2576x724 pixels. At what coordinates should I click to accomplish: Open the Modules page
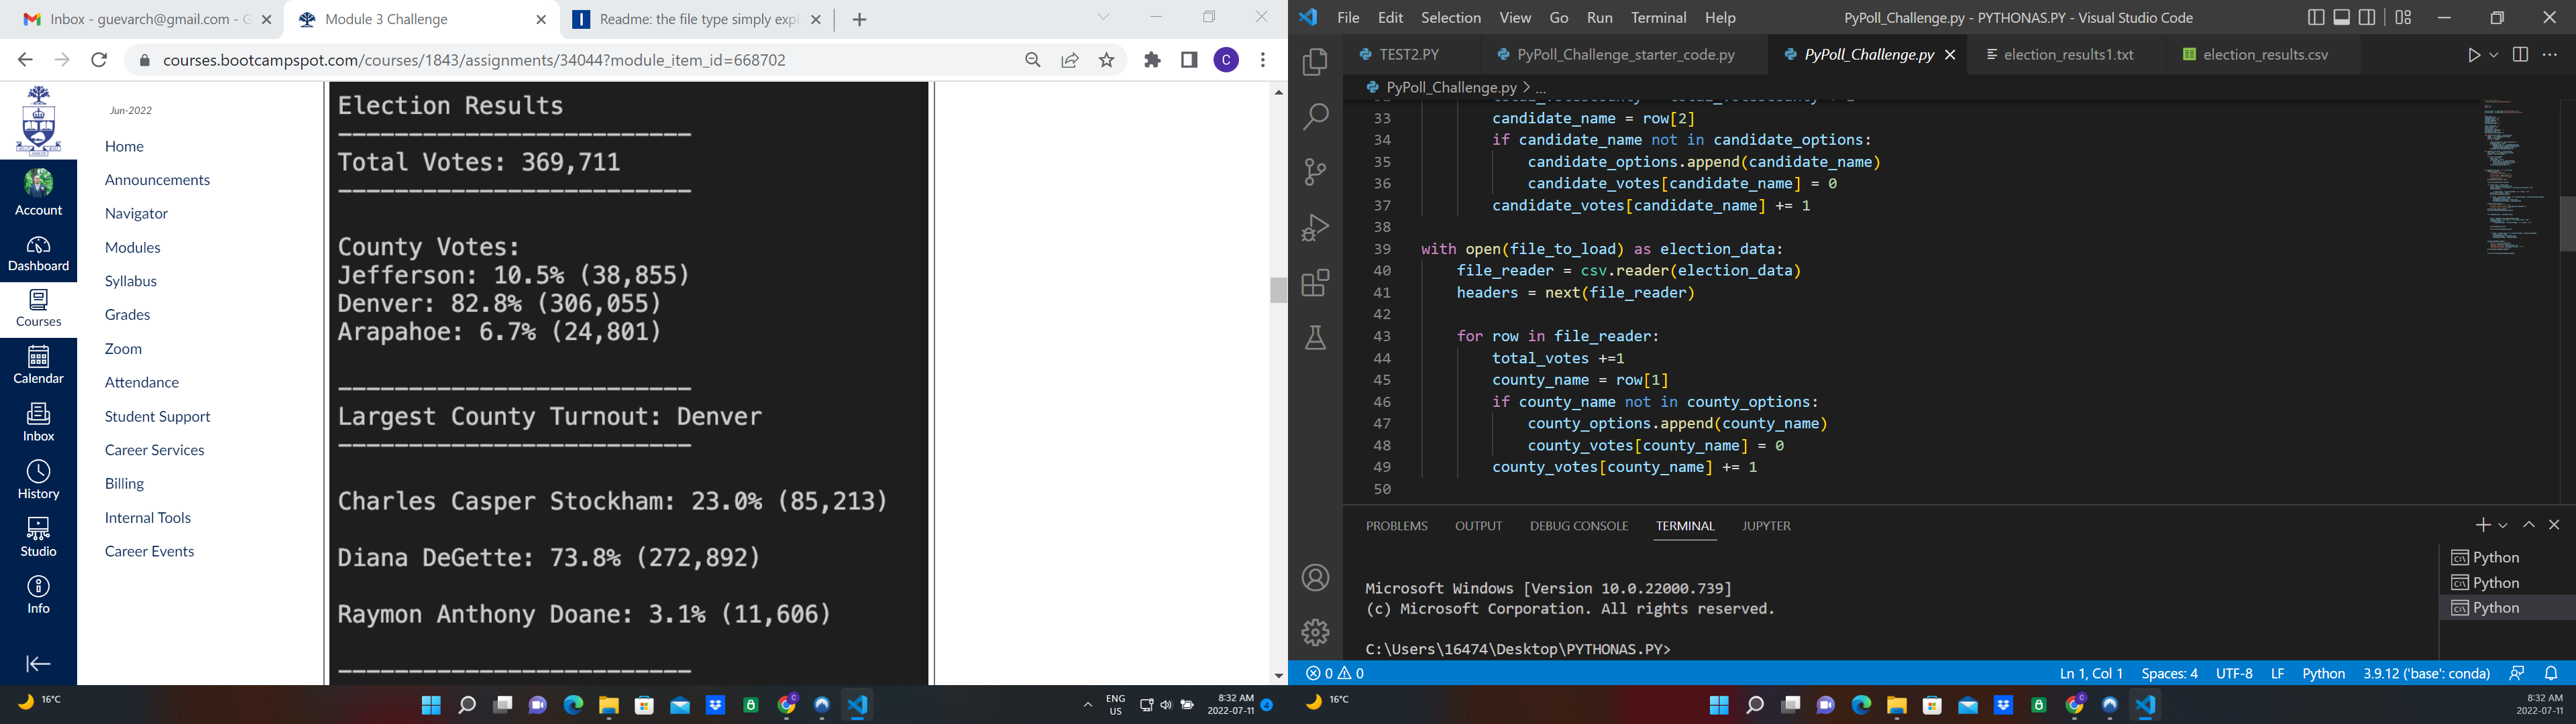tap(132, 247)
